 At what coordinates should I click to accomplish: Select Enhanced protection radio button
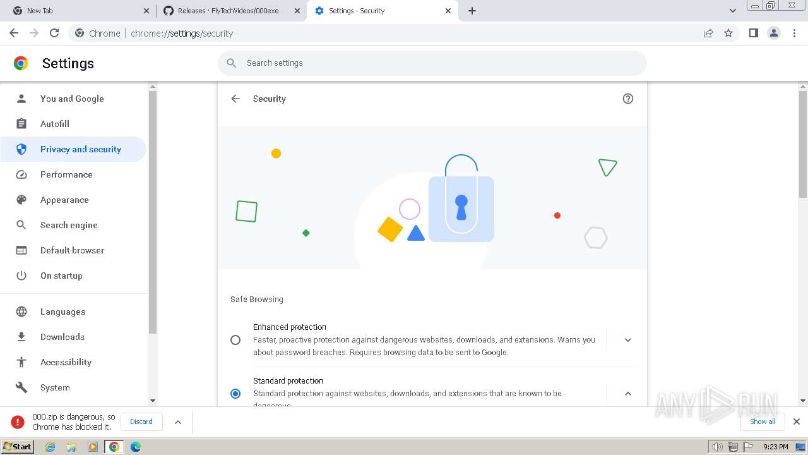[235, 340]
